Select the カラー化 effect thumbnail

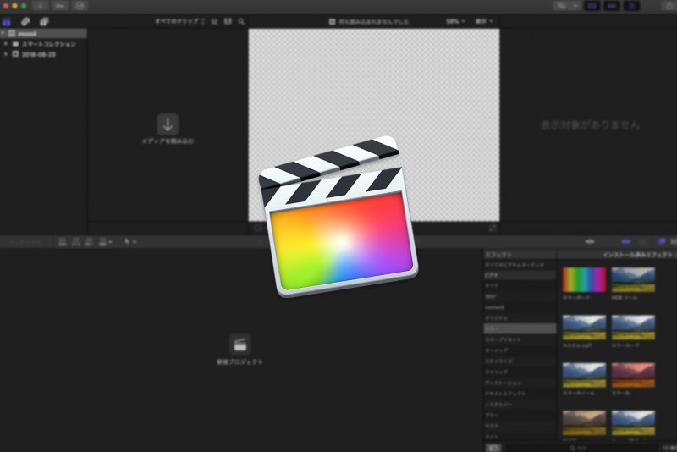pos(633,375)
